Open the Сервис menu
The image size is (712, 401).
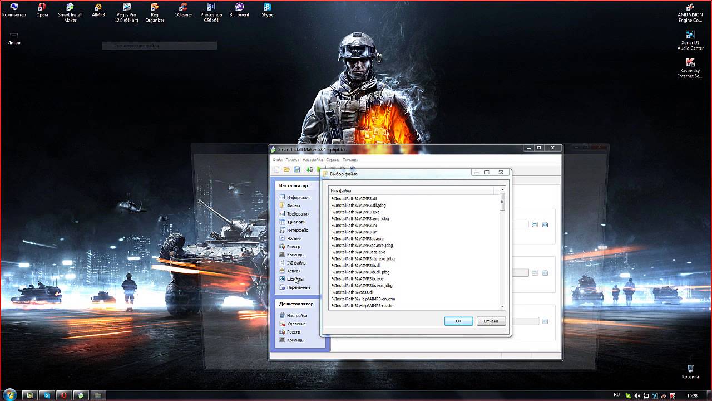333,160
